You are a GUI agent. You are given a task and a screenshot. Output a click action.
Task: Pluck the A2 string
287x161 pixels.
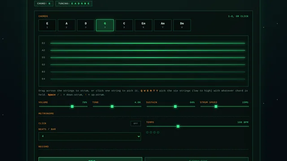(x=148, y=51)
